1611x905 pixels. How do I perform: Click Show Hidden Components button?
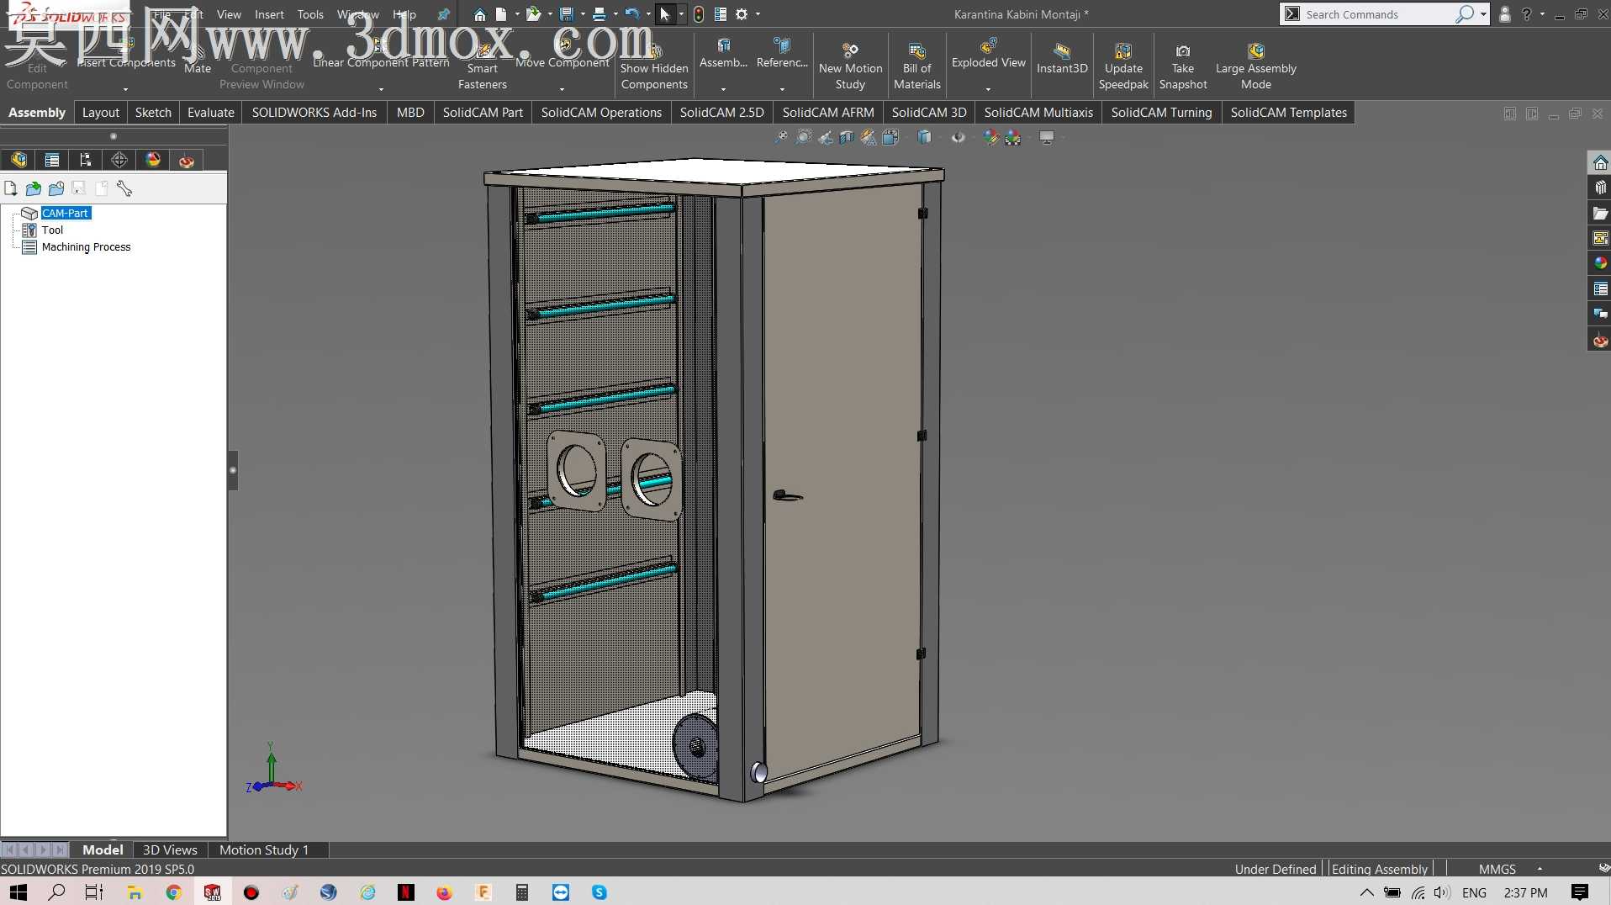coord(654,66)
